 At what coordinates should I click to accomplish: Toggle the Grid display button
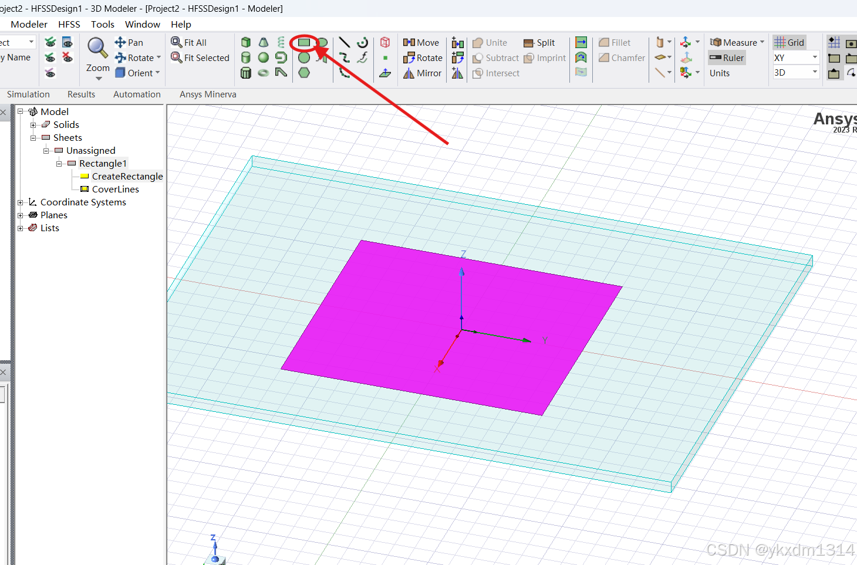click(789, 42)
